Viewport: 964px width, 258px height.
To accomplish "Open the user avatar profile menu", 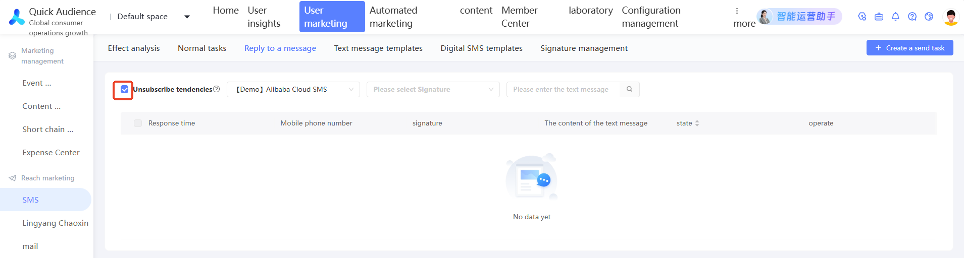I will click(951, 17).
